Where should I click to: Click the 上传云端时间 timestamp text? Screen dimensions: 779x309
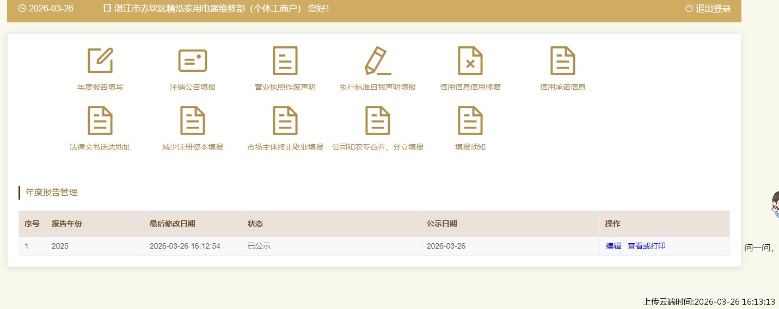click(x=709, y=302)
